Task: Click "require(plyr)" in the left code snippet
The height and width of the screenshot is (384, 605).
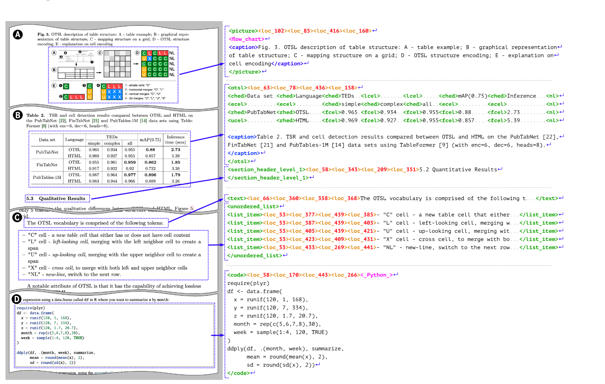Action: (31, 308)
